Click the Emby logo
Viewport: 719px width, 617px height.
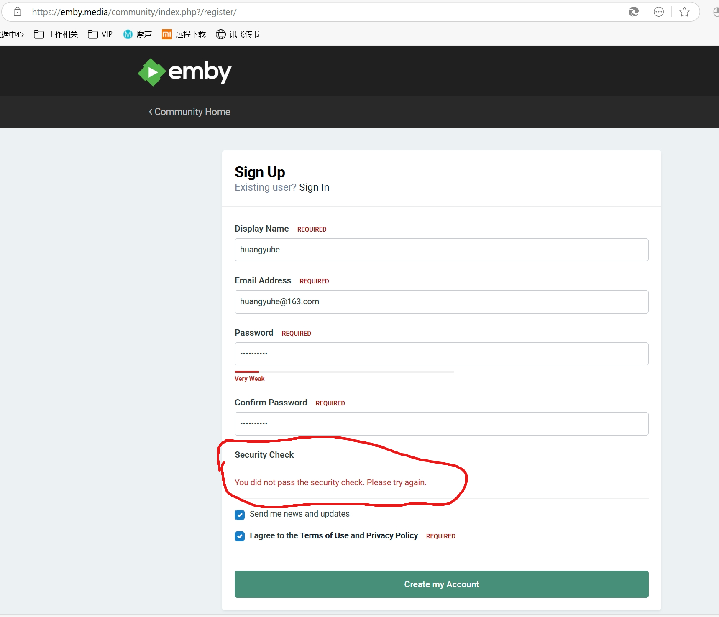pyautogui.click(x=184, y=72)
